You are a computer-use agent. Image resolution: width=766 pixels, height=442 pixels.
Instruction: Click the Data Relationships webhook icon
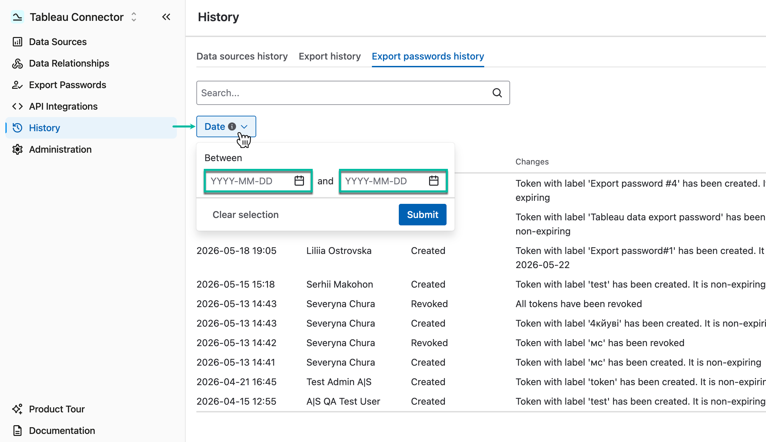click(17, 63)
